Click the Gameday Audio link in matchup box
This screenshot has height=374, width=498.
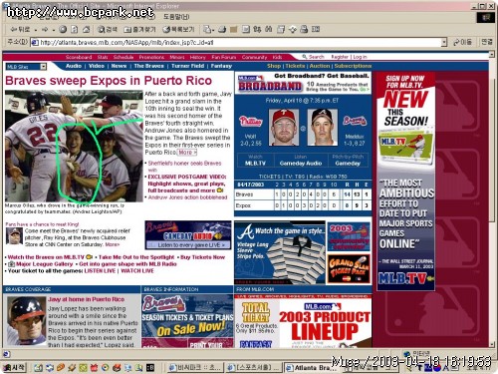tap(301, 164)
